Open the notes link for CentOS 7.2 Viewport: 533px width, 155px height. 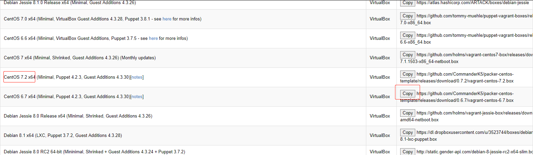click(x=137, y=77)
